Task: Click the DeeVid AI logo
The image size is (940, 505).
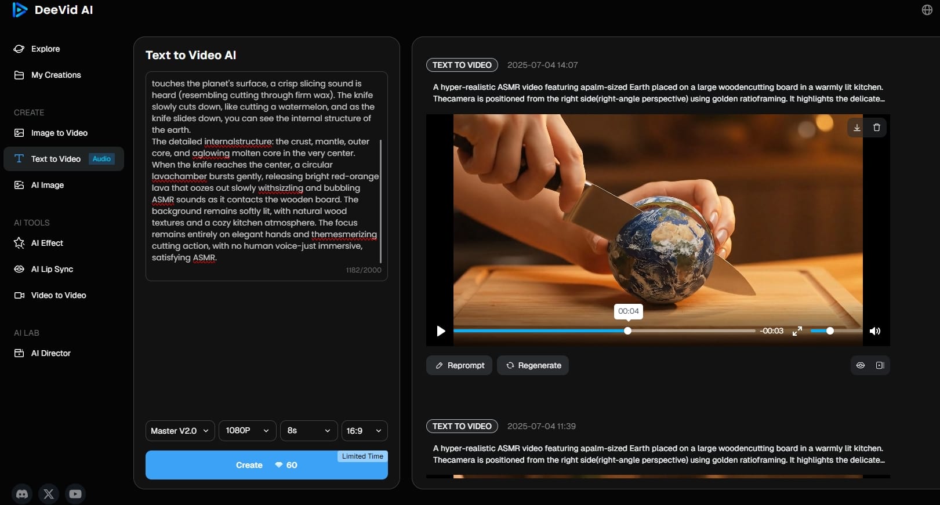Action: click(52, 10)
